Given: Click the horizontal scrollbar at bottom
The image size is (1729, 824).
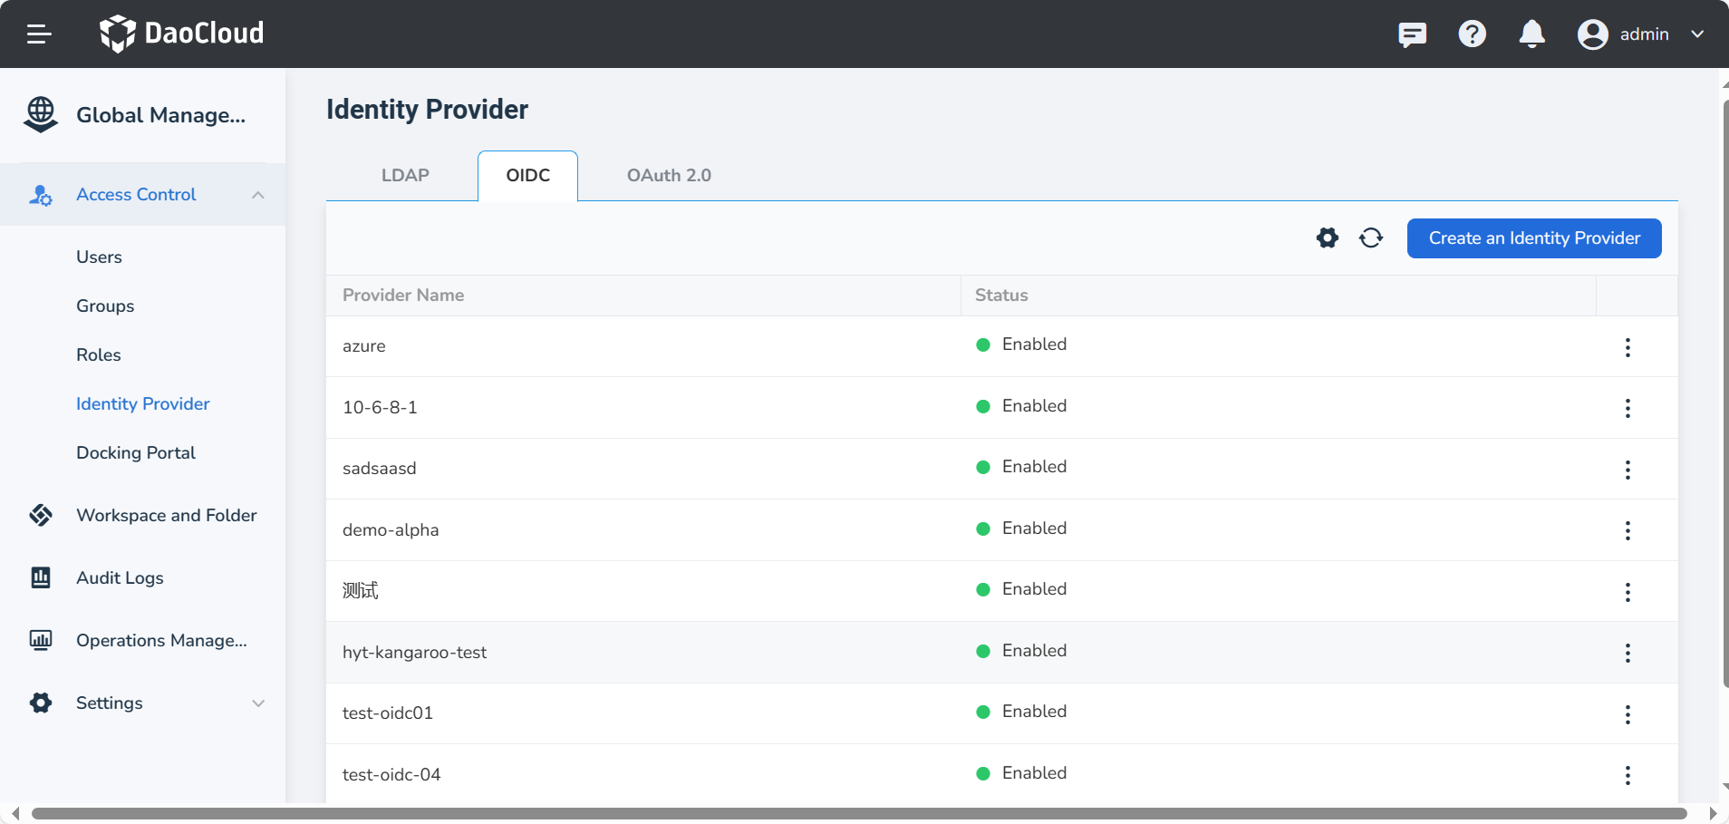Looking at the screenshot, I should click(858, 813).
